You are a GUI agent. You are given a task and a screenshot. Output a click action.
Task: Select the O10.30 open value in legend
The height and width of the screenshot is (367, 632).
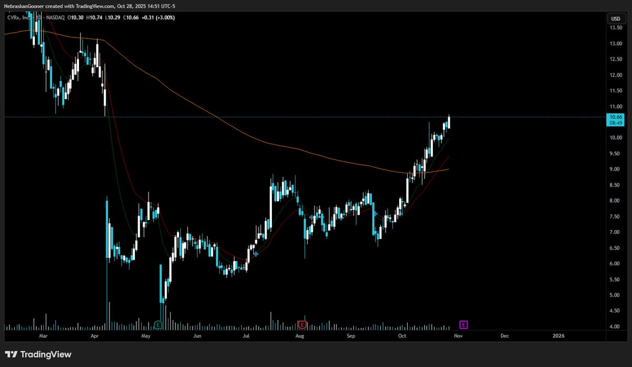click(x=75, y=17)
